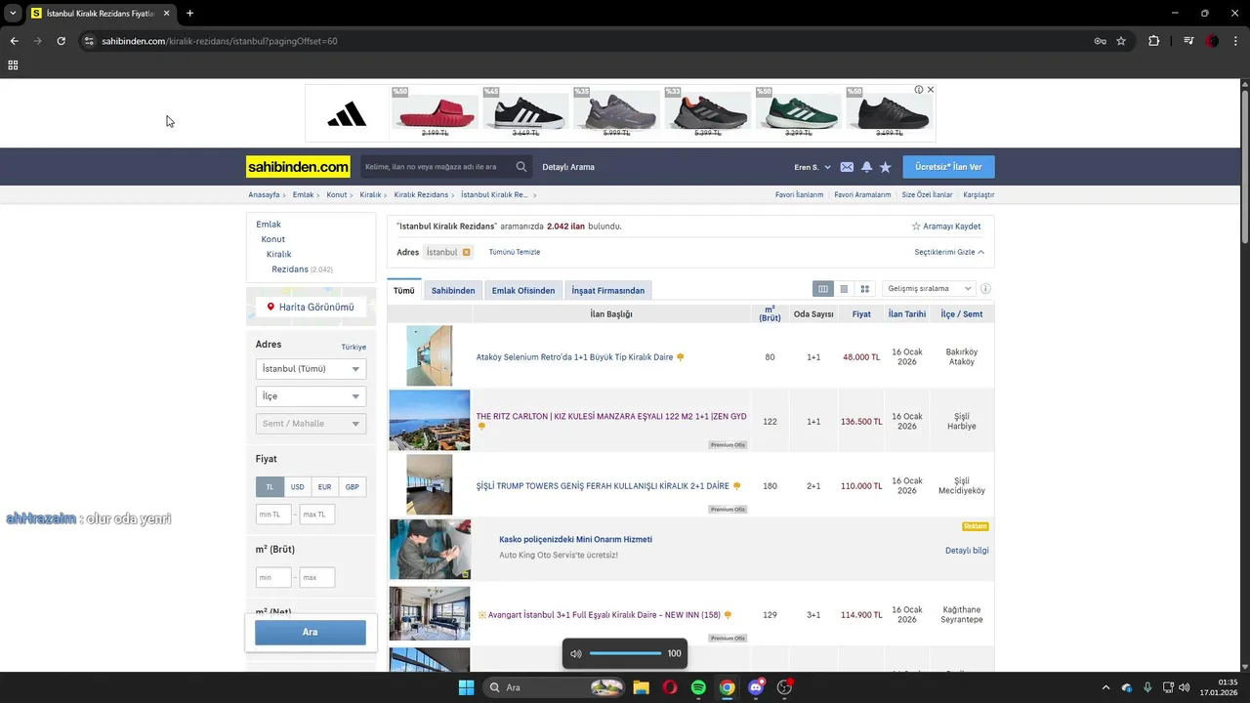Select the EUR currency option
Screen dimensions: 1250x703
324,487
